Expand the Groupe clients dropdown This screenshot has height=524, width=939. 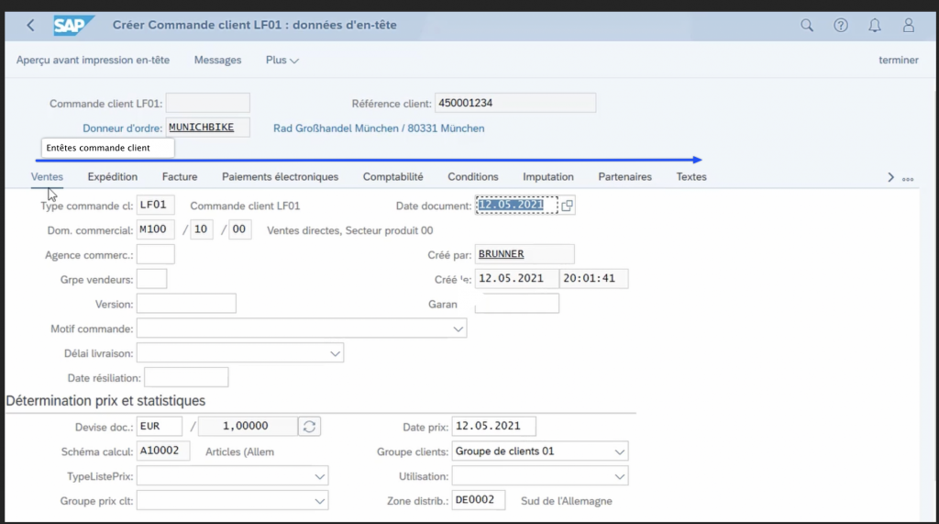pyautogui.click(x=619, y=452)
